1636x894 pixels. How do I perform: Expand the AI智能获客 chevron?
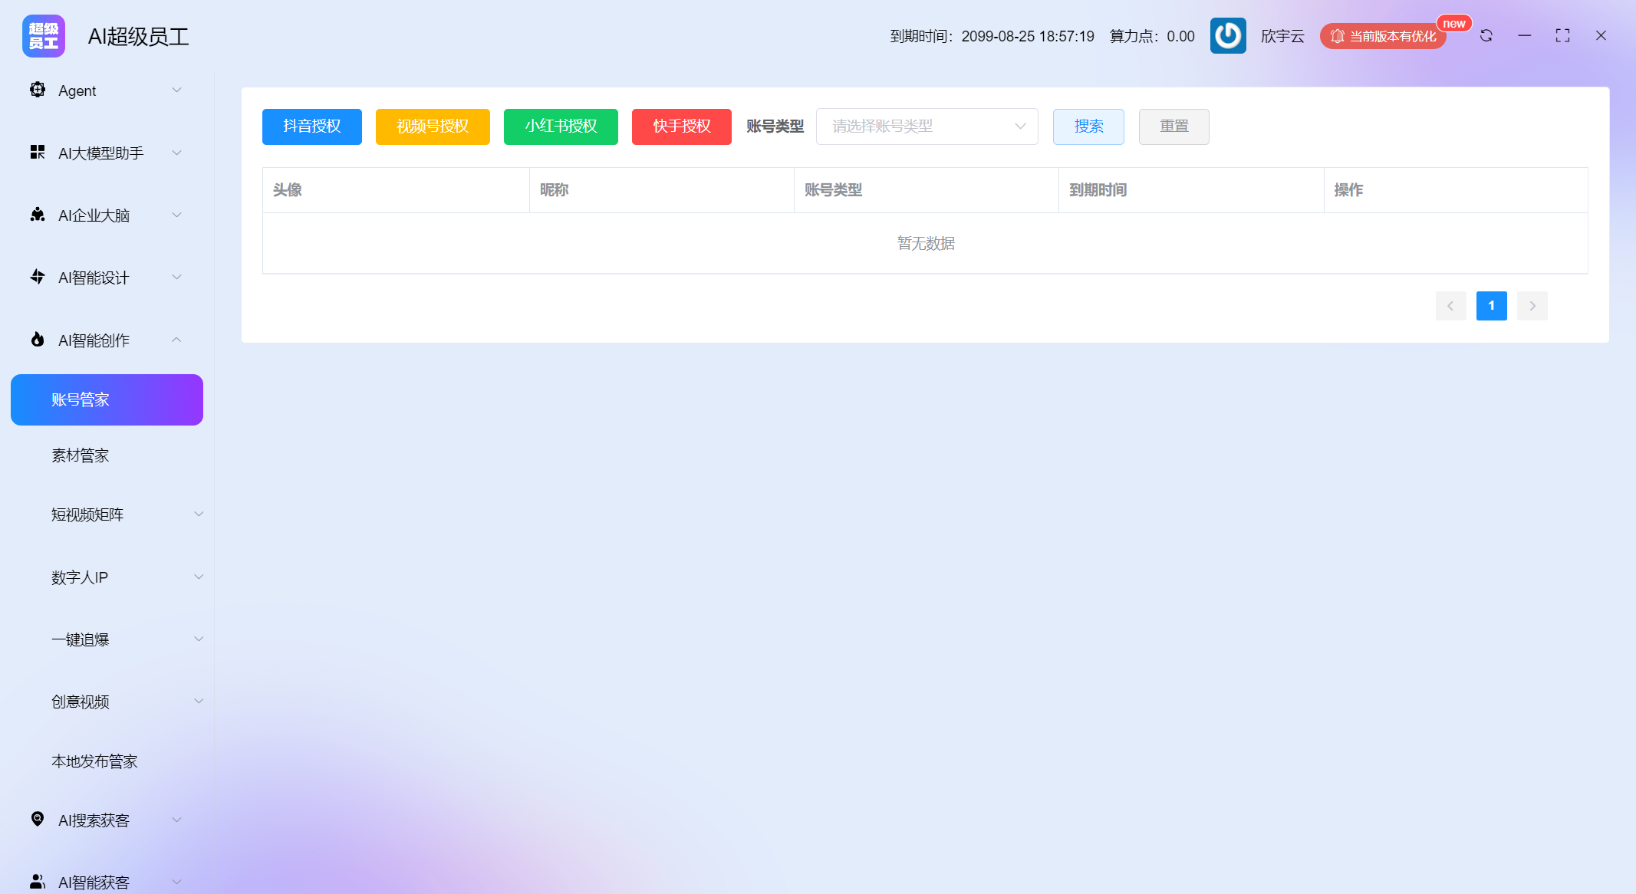coord(176,882)
